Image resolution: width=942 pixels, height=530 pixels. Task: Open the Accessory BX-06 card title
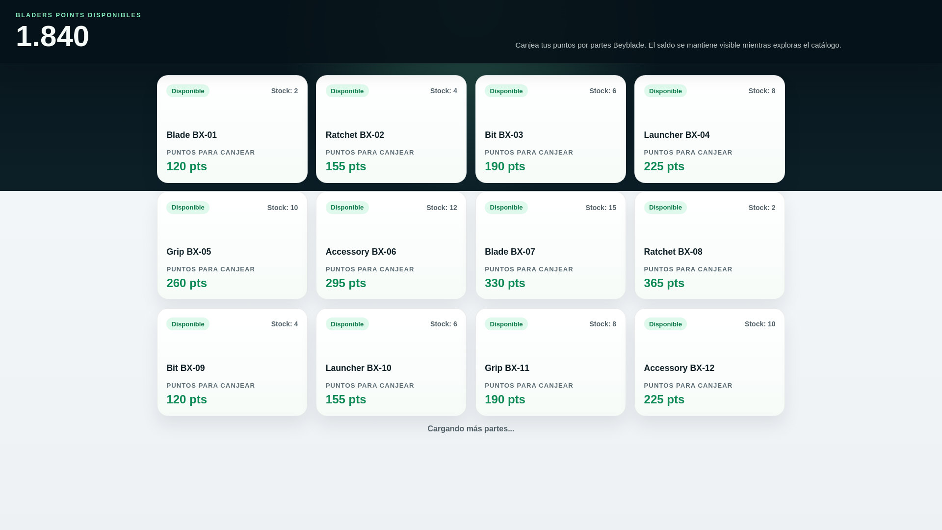tap(361, 252)
